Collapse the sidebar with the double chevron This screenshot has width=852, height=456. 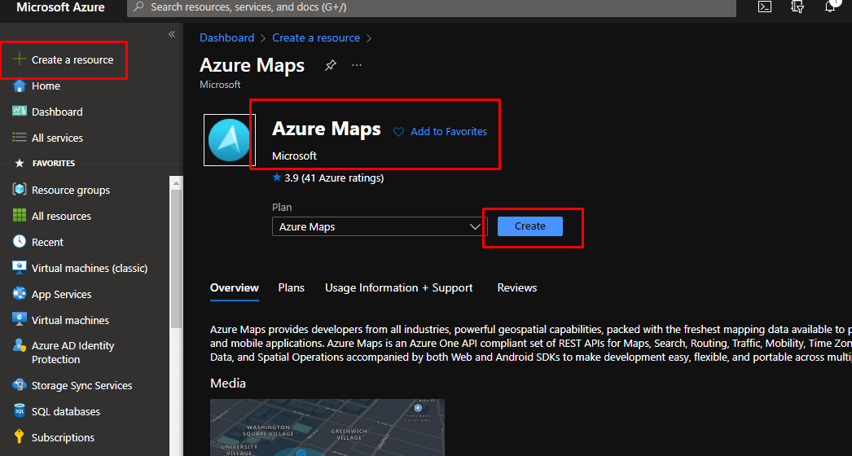[x=172, y=34]
